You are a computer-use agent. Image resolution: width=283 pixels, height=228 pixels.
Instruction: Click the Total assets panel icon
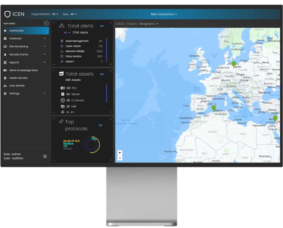(x=61, y=74)
